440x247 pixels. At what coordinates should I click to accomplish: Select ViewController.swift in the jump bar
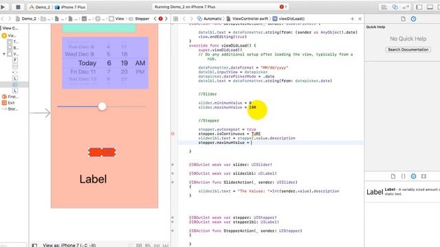point(247,19)
